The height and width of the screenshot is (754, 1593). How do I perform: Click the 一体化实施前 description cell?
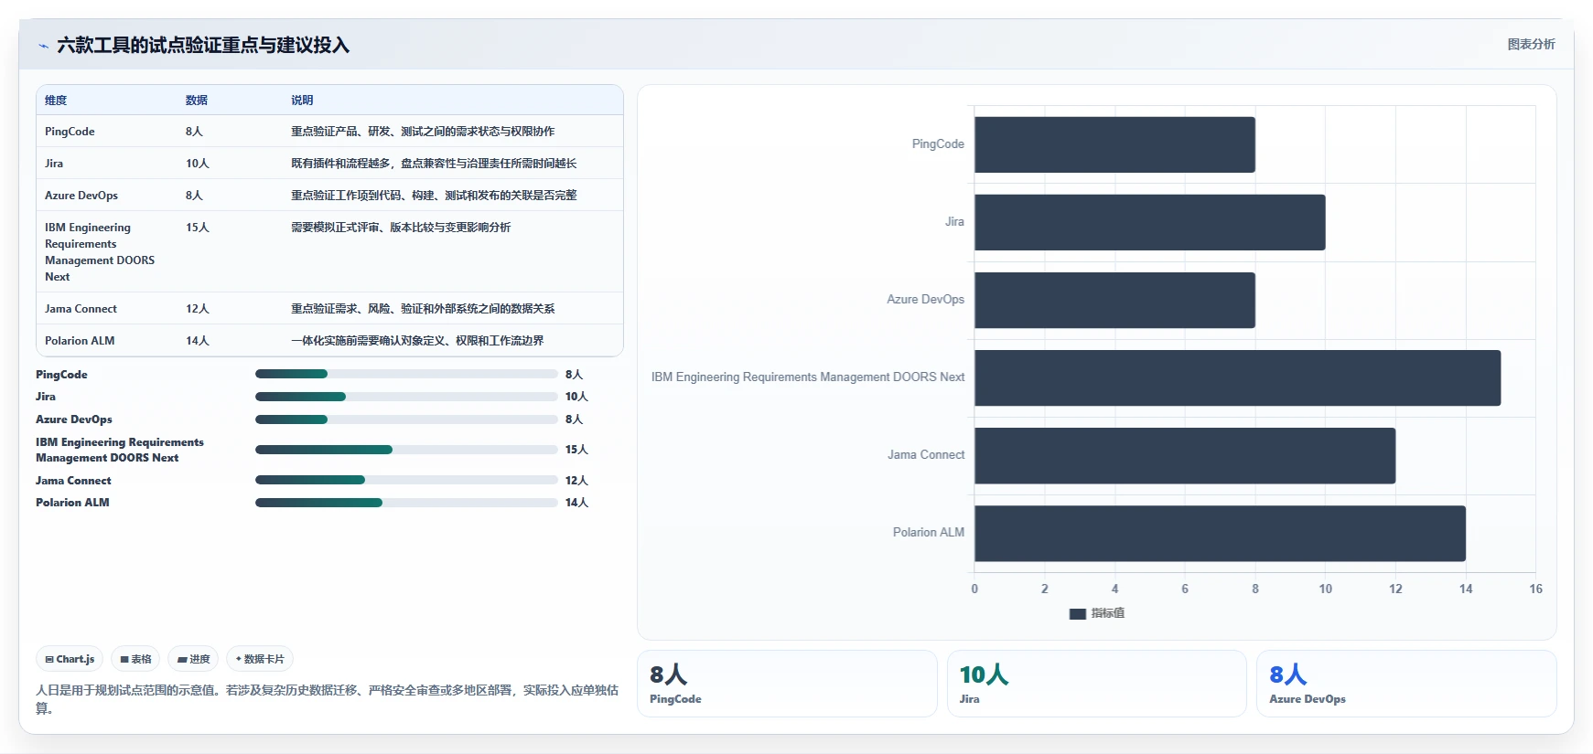pos(417,341)
